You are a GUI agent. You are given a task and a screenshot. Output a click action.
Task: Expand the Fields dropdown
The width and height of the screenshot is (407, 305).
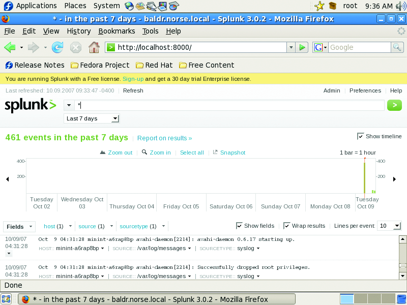point(19,226)
